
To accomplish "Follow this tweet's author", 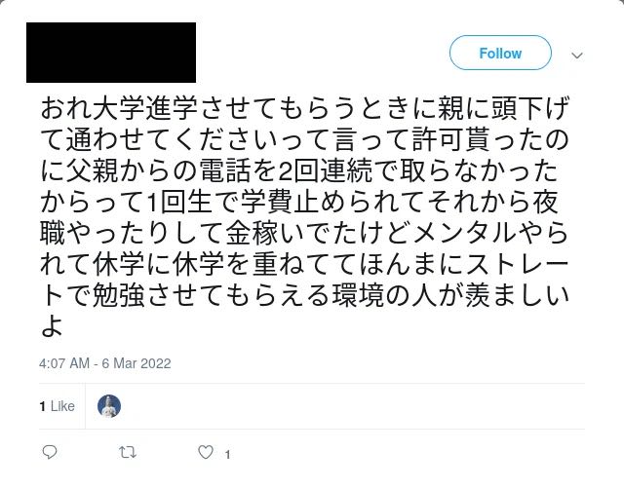I will pos(500,54).
